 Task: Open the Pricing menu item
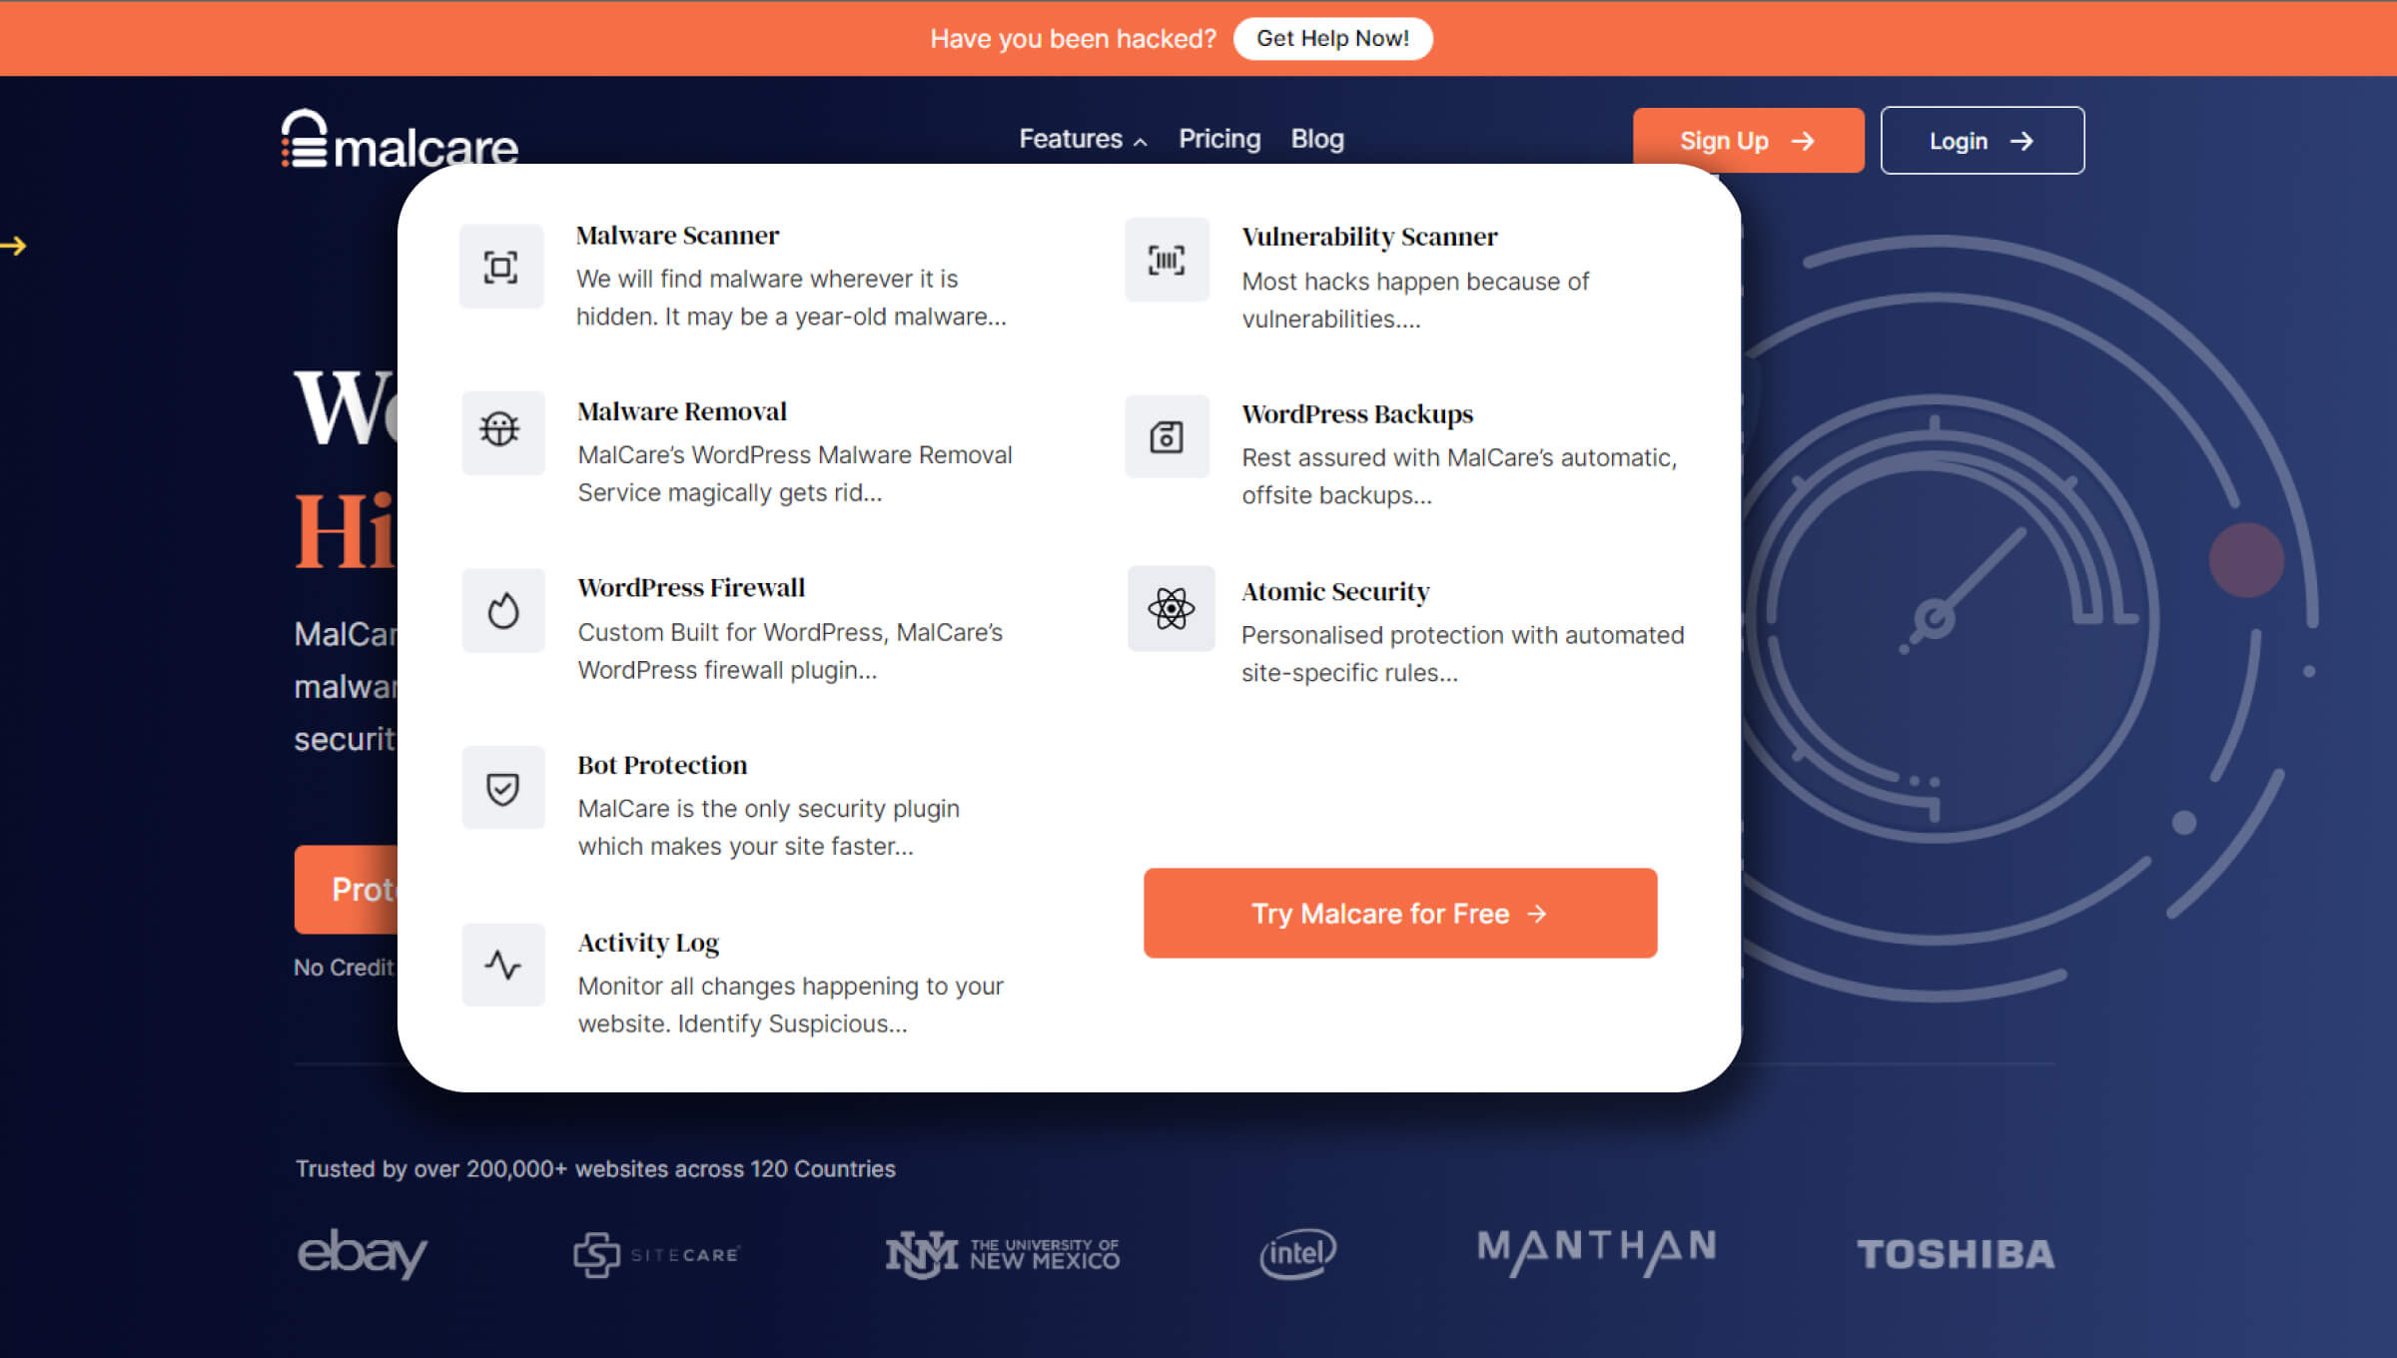tap(1219, 139)
